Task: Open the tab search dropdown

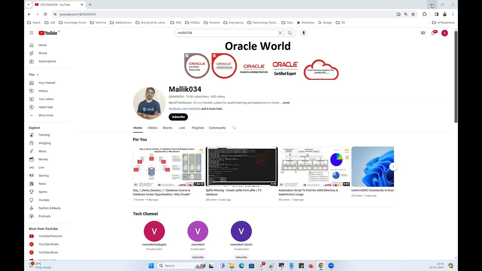Action: pyautogui.click(x=28, y=5)
